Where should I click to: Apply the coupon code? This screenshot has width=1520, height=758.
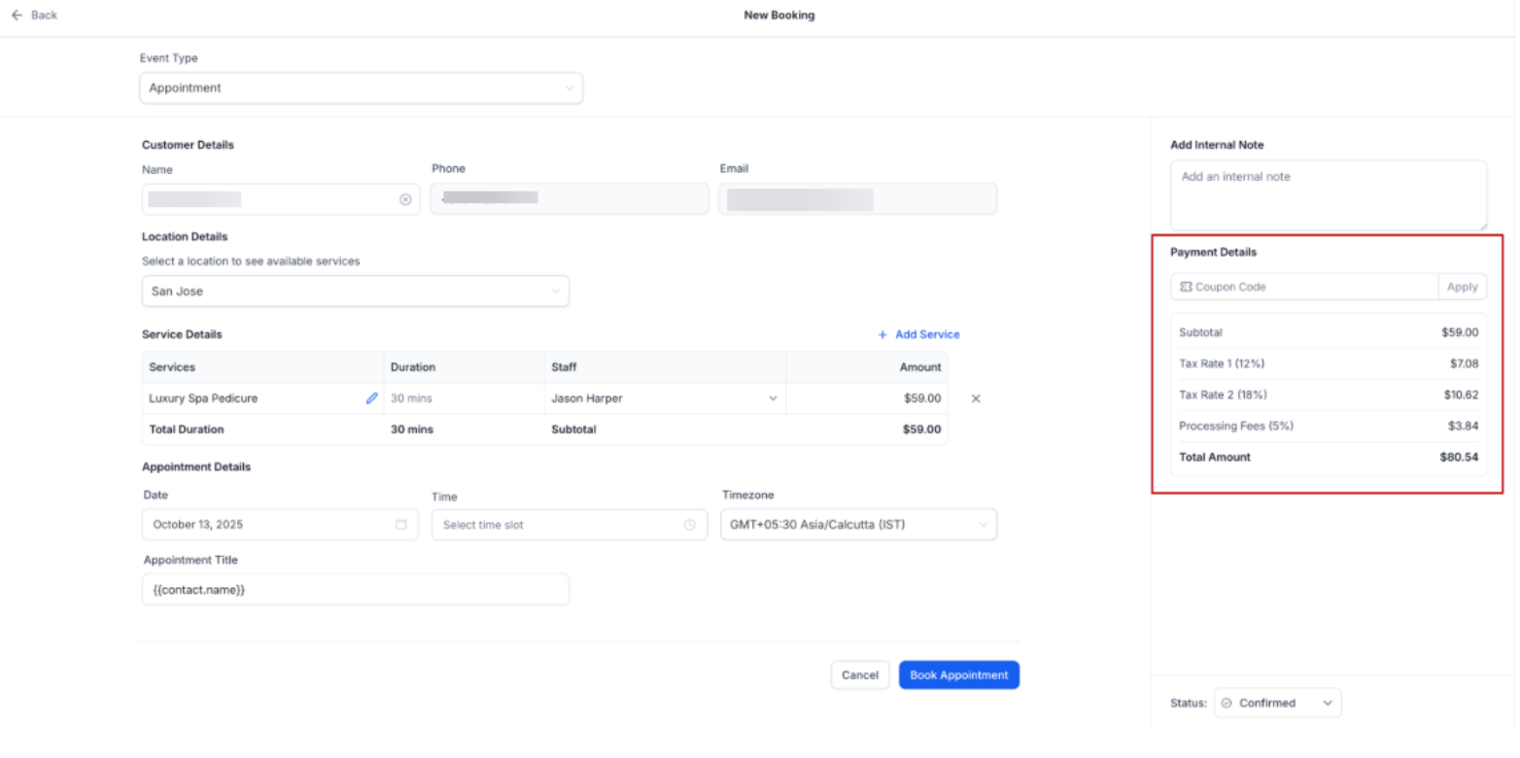click(x=1462, y=287)
